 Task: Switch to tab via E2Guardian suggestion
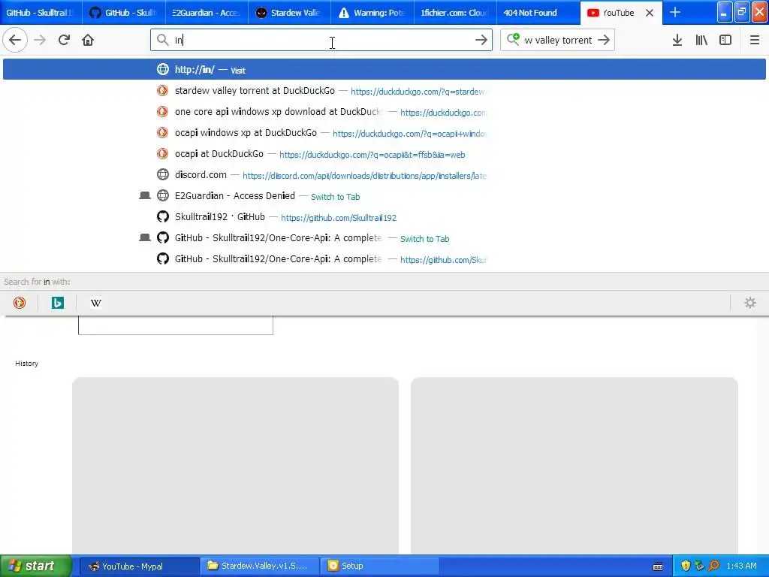[x=384, y=196]
